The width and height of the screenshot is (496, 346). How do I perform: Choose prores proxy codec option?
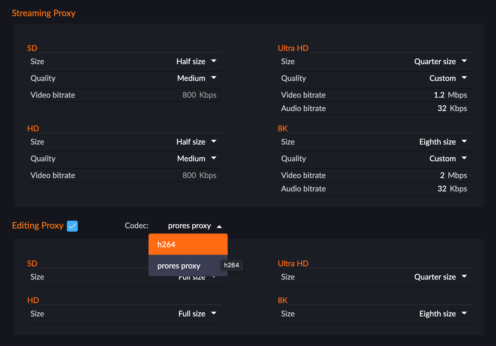[x=179, y=266]
